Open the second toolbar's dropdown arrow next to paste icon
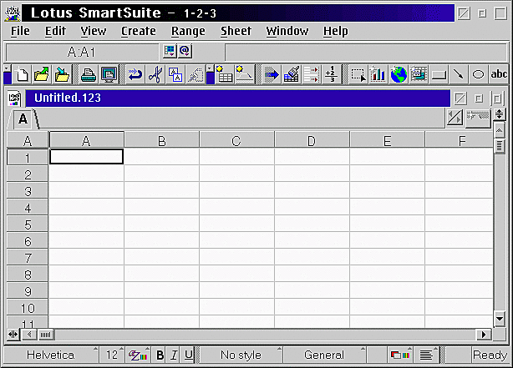513x368 pixels. click(210, 68)
